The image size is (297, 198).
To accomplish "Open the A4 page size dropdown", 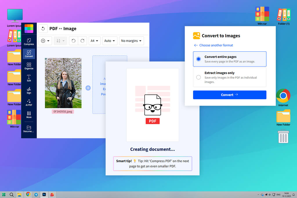I will point(94,41).
